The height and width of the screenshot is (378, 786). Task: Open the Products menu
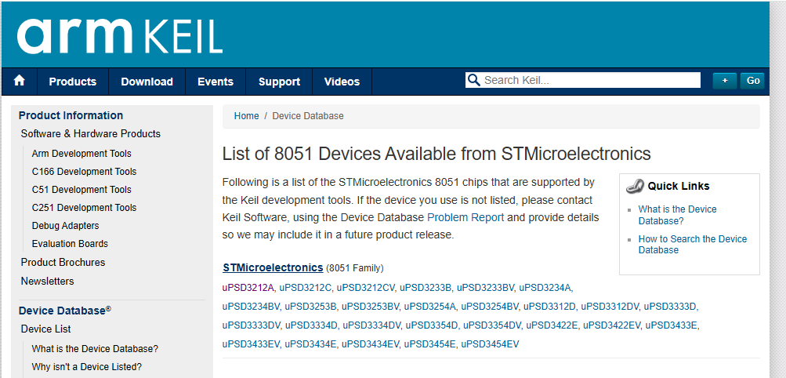pyautogui.click(x=73, y=82)
